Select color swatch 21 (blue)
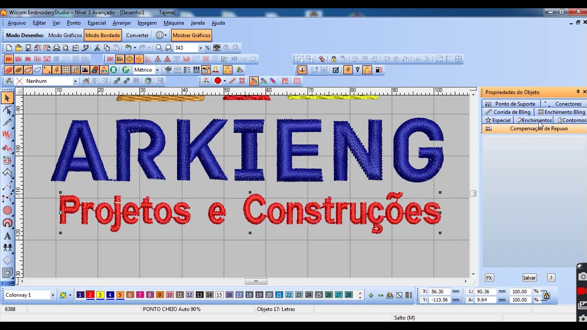The width and height of the screenshot is (587, 330). click(x=279, y=295)
